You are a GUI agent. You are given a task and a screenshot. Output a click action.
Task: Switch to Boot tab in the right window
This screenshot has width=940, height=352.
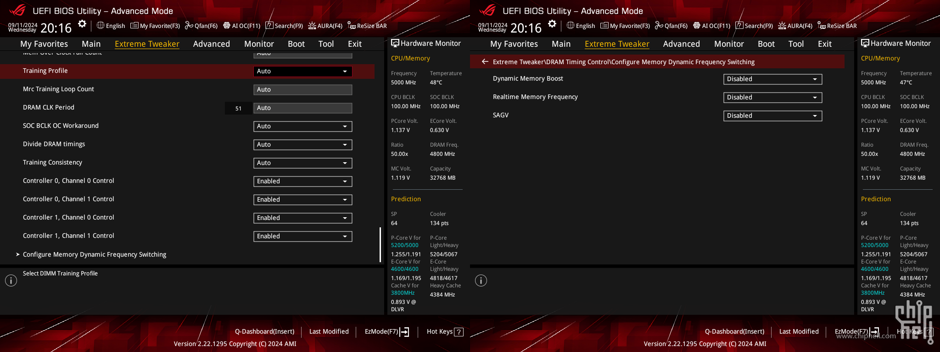(x=766, y=44)
